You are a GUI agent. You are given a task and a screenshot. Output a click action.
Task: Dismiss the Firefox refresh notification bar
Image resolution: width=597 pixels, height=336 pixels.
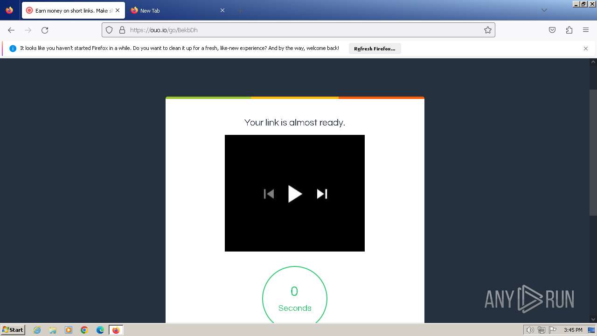tap(586, 49)
